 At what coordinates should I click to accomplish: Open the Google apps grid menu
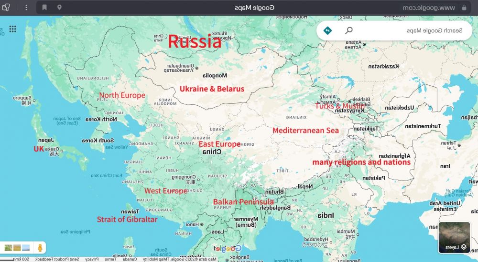point(12,29)
